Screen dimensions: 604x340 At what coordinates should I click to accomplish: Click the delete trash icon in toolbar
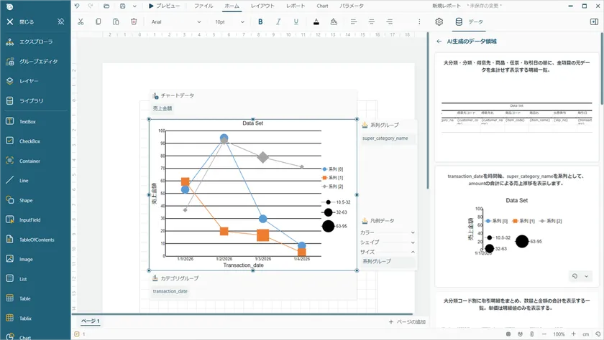point(134,22)
